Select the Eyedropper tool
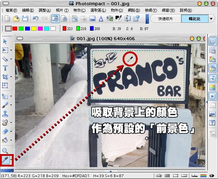218x179 pixels. tap(5, 160)
